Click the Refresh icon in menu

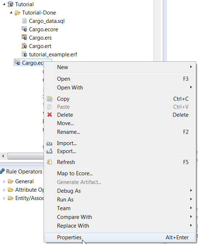pyautogui.click(x=49, y=162)
